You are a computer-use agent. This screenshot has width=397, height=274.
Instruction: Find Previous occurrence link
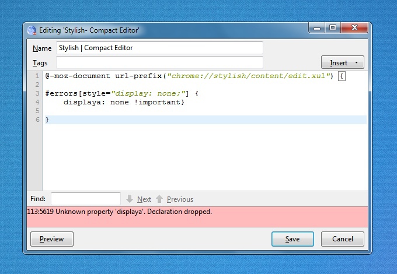pyautogui.click(x=180, y=199)
